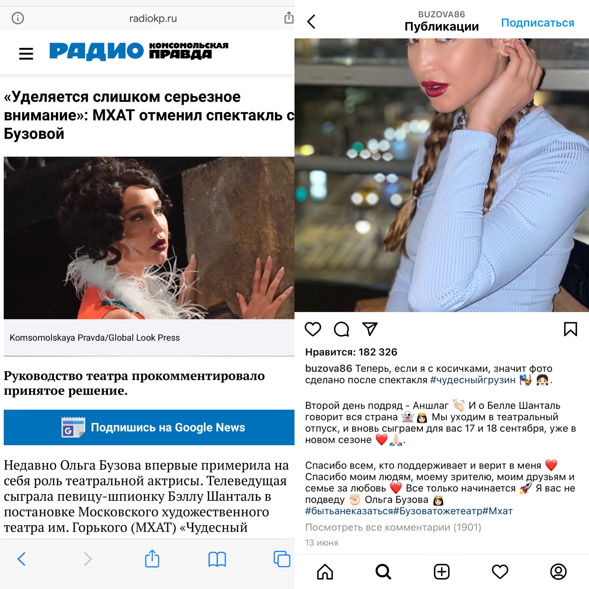Open the site info icon beside radiokp.ru
The image size is (589, 589).
click(x=18, y=18)
